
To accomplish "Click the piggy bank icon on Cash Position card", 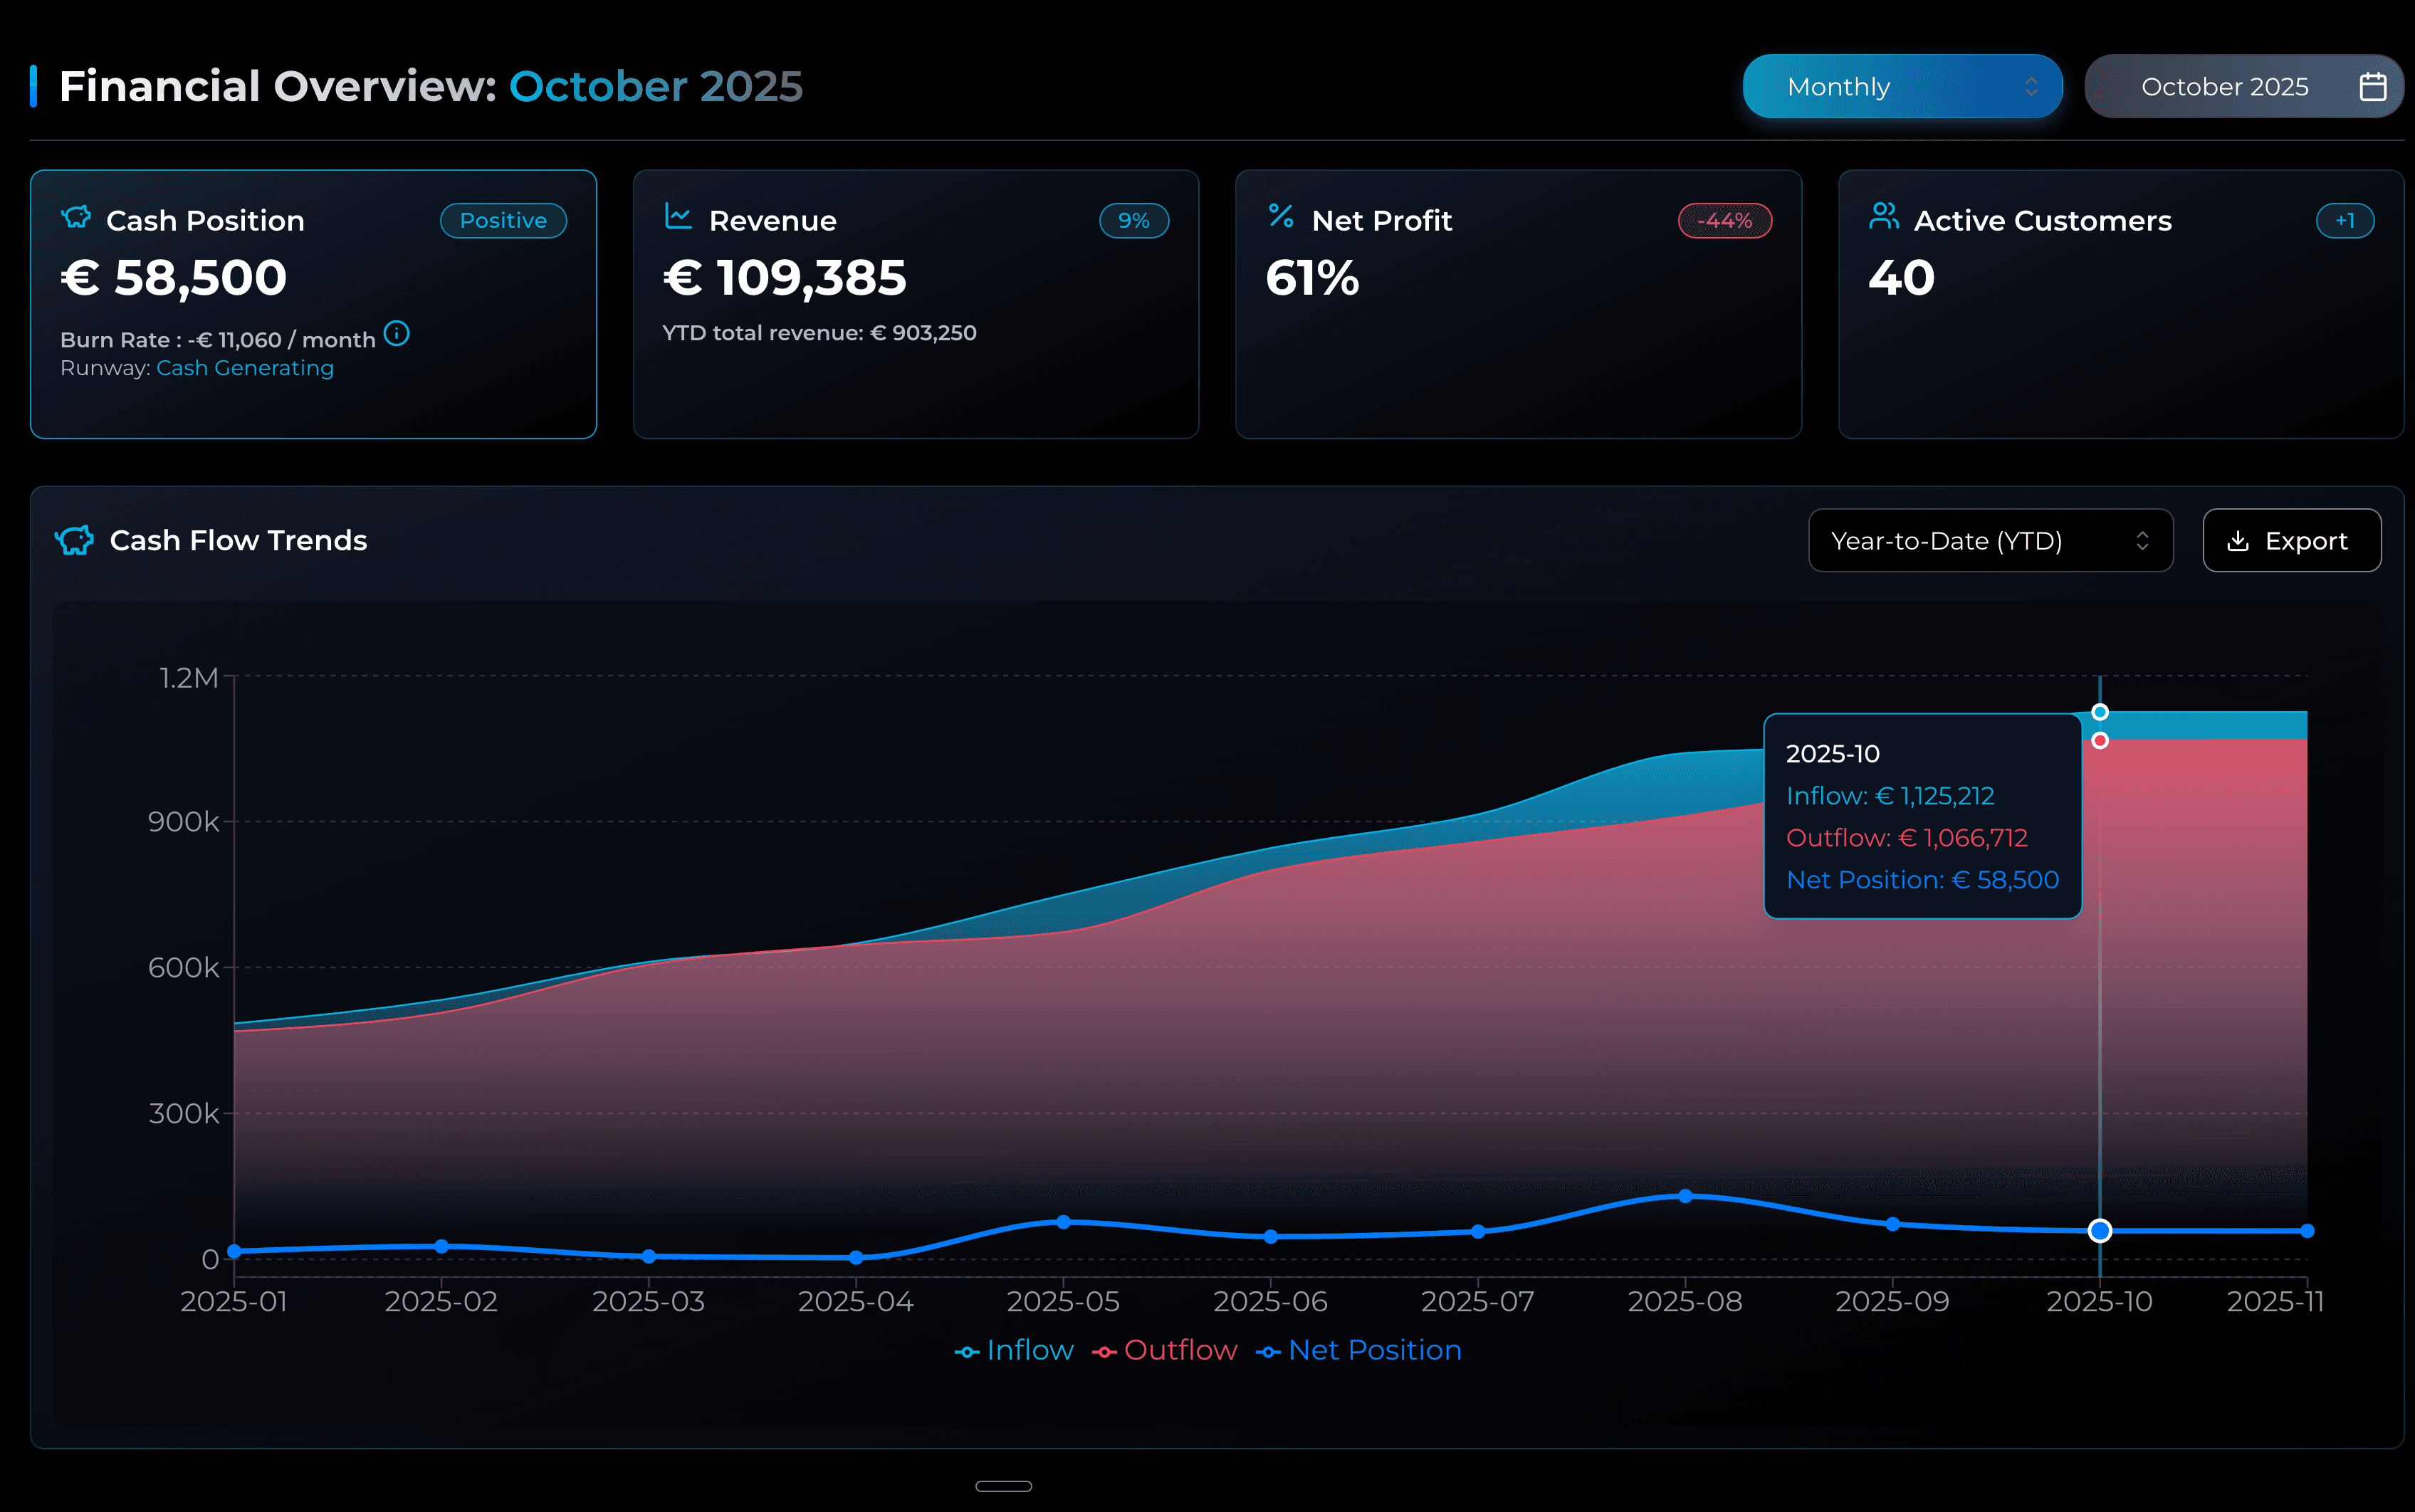I will [x=77, y=218].
